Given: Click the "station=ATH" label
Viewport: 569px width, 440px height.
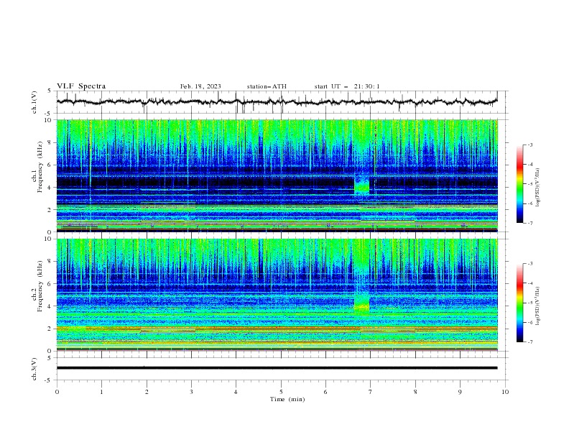Looking at the screenshot, I should [267, 86].
